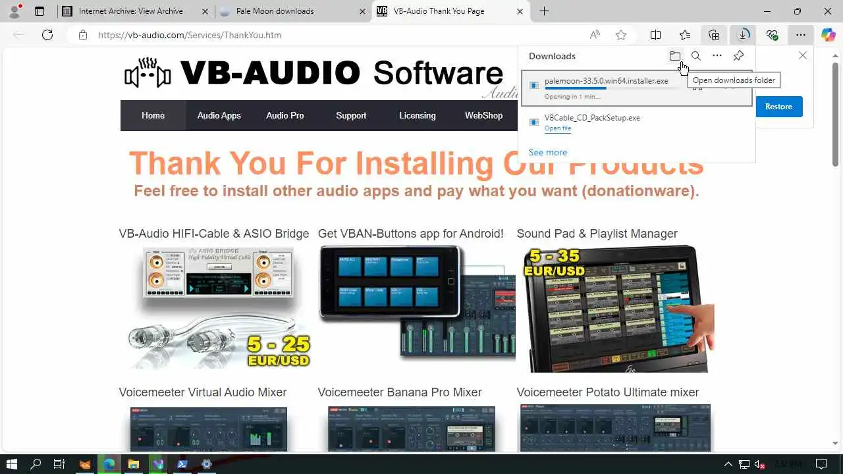This screenshot has height=474, width=843.
Task: Open downloads folder icon
Action: pyautogui.click(x=674, y=56)
